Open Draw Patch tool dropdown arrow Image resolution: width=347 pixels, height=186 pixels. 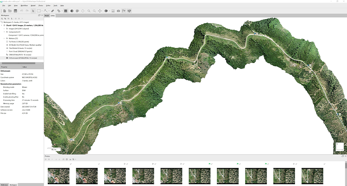[x=62, y=11]
